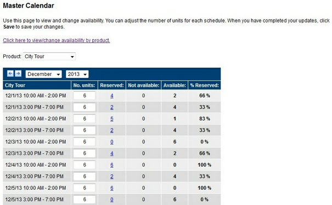Open reserved count for 12/2/13 10:00 AM
The width and height of the screenshot is (332, 205).
coord(111,119)
